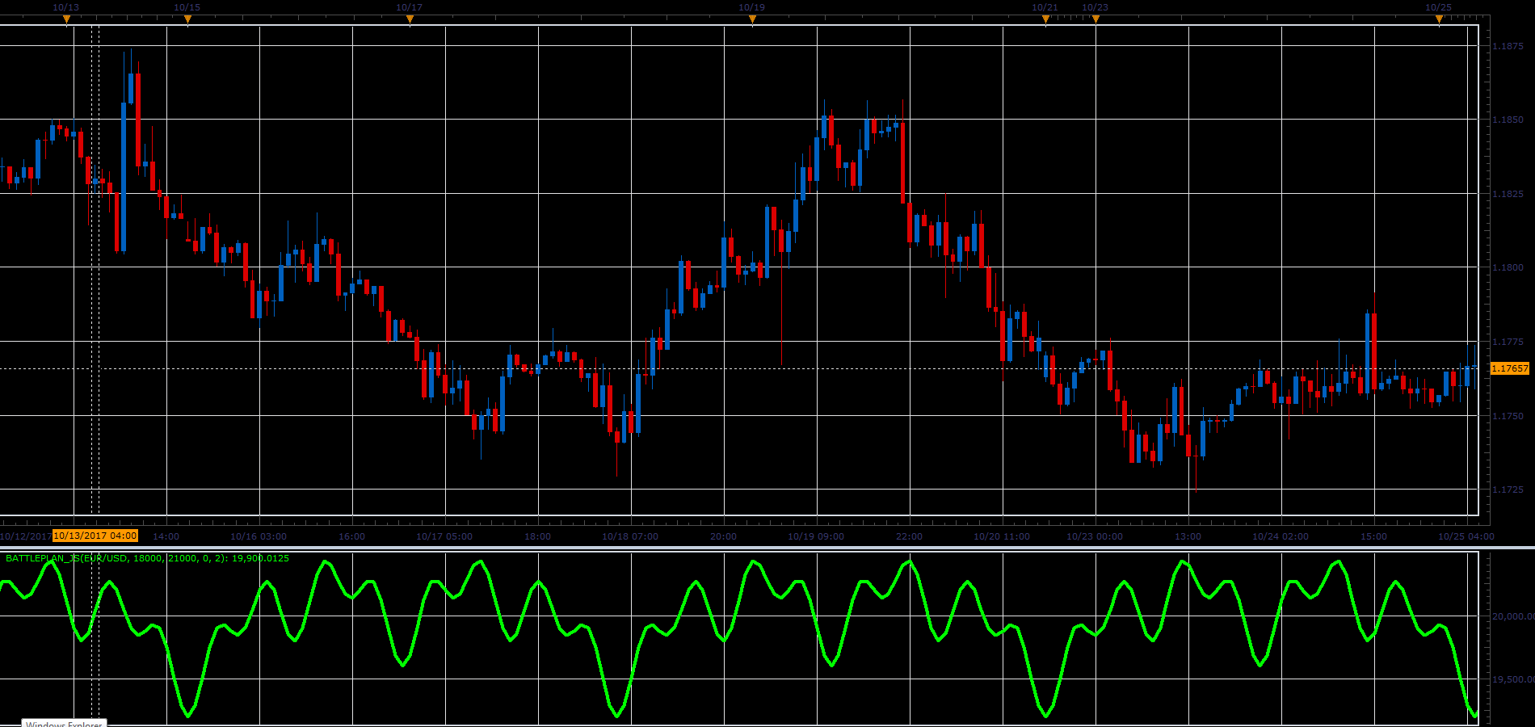Click the 10/23 00:00 time axis label
This screenshot has width=1535, height=727.
click(1095, 536)
